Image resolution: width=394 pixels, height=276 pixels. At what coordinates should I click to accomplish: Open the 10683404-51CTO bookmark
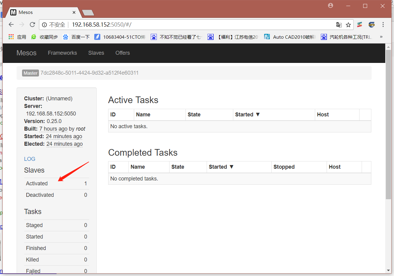click(120, 37)
